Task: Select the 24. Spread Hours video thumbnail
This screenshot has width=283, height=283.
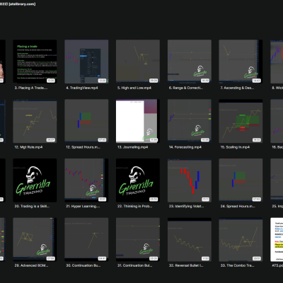Action: pyautogui.click(x=241, y=180)
